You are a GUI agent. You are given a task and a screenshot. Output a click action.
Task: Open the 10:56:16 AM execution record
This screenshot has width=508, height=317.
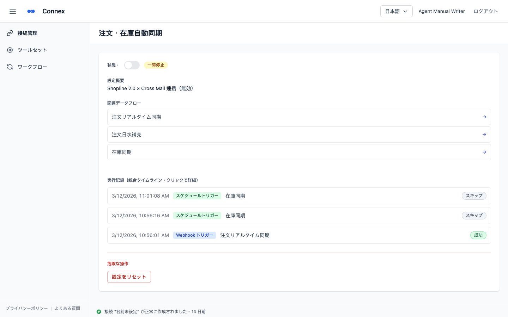[299, 216]
